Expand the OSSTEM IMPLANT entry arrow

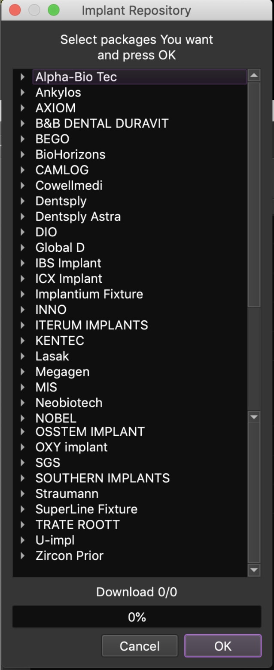coord(23,431)
